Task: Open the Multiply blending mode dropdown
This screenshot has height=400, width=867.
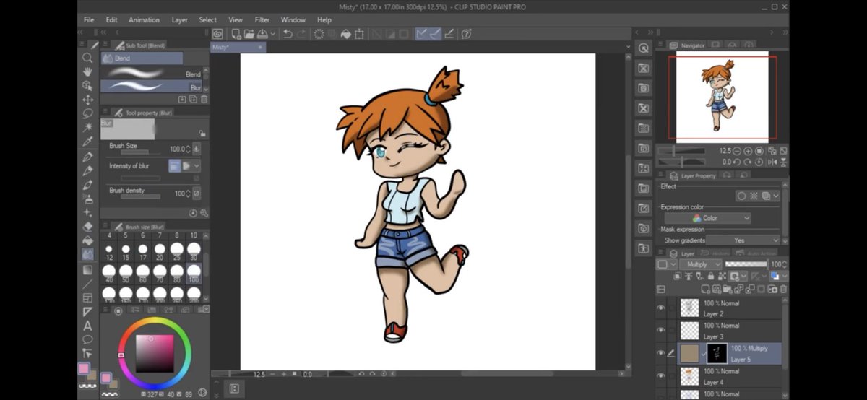Action: 700,264
